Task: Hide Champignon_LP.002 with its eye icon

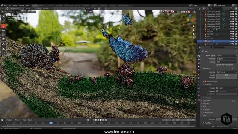Action: point(231,12)
